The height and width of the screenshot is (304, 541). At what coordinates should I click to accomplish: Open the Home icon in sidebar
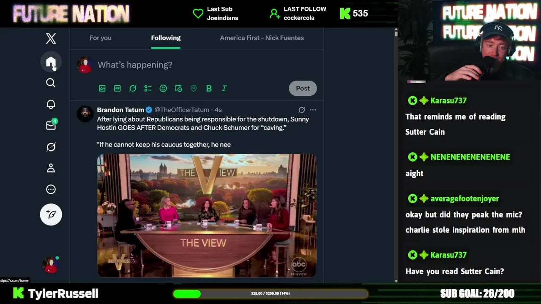click(x=51, y=62)
